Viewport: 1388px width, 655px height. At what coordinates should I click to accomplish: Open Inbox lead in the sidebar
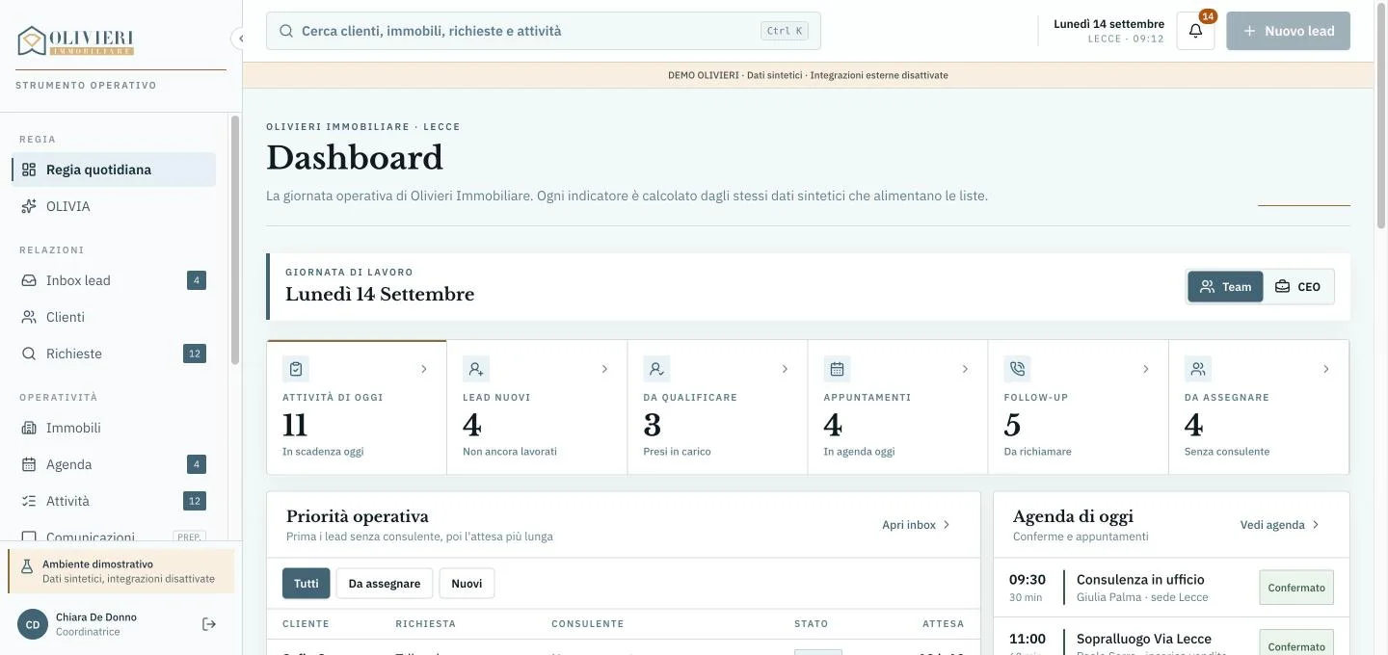(x=114, y=280)
